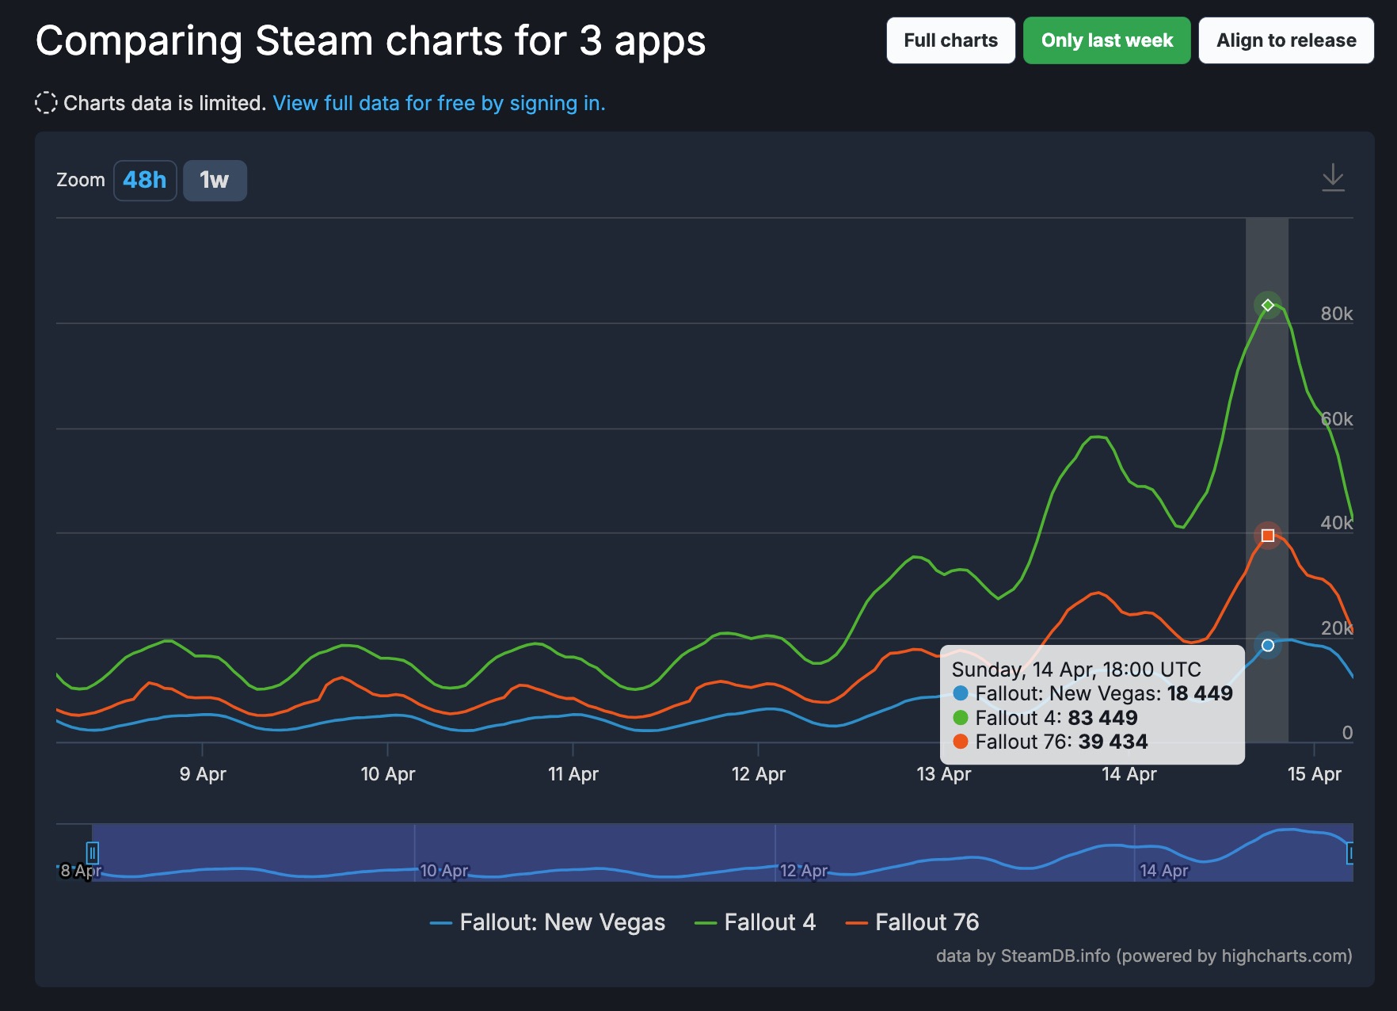Screen dimensions: 1397x1011
Task: Toggle Fallout 76 series in legend
Action: (x=912, y=922)
